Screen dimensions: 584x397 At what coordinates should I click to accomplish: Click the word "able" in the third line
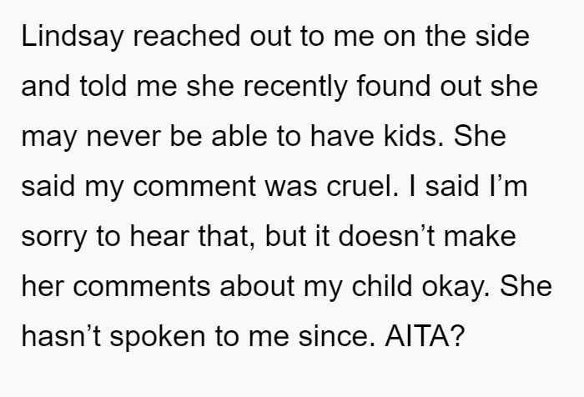pyautogui.click(x=239, y=136)
